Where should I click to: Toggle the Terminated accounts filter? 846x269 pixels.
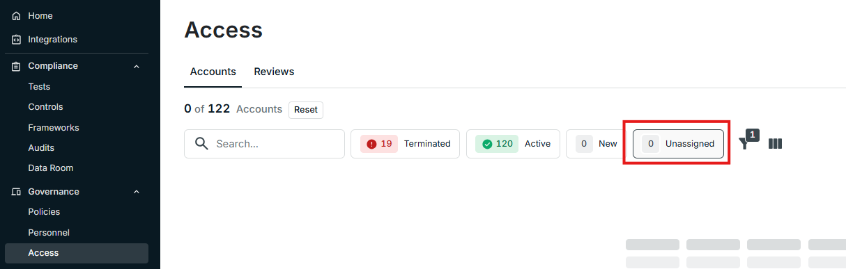pos(405,144)
